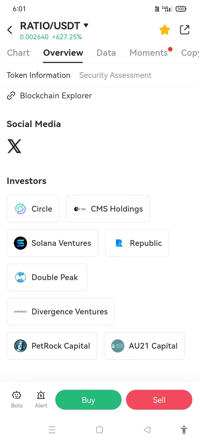Open the Republic investor chip

click(x=137, y=243)
